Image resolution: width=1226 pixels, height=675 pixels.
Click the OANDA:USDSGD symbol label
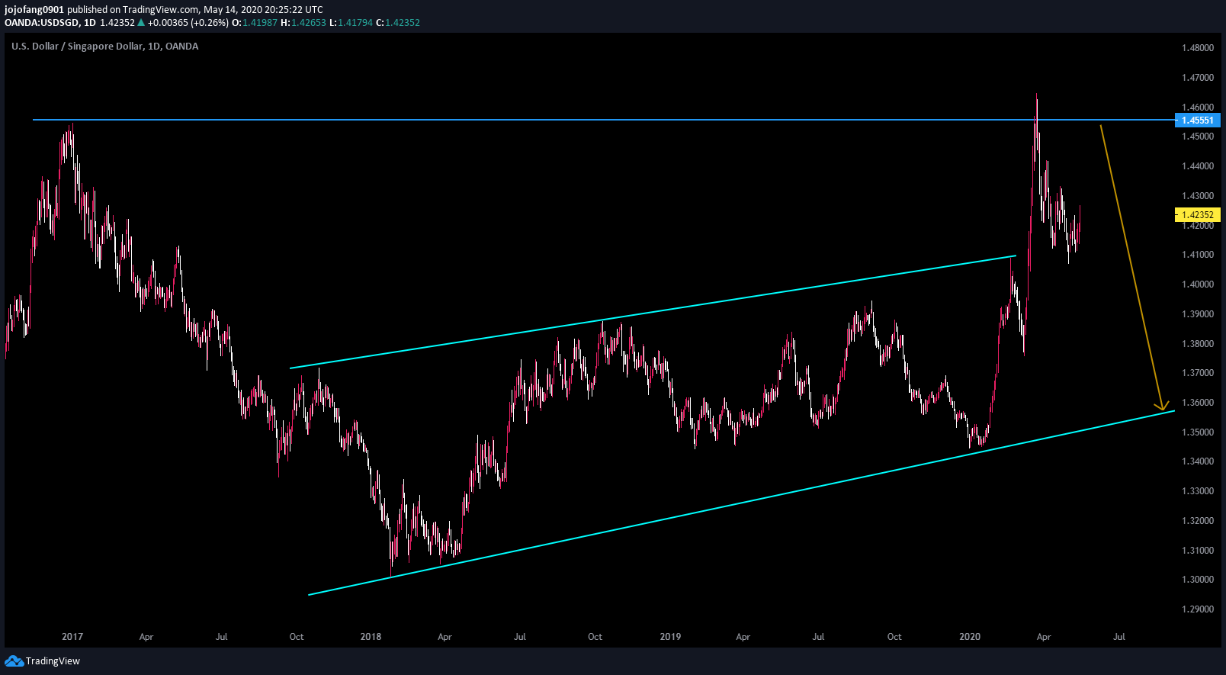(42, 23)
